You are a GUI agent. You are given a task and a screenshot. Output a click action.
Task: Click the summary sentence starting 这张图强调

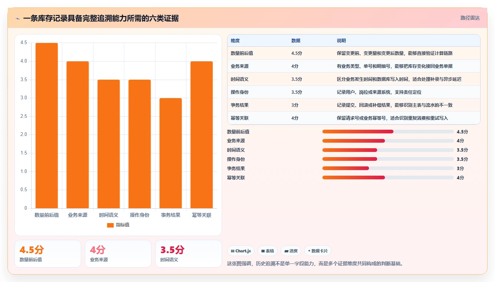tap(315, 264)
